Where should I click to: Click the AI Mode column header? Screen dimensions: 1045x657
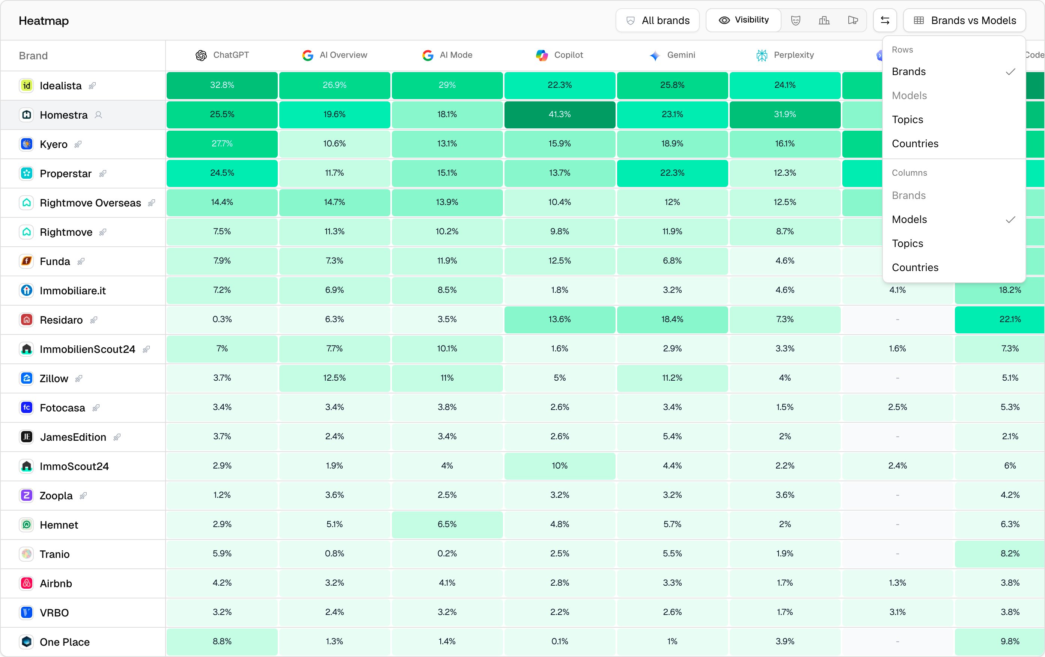447,55
